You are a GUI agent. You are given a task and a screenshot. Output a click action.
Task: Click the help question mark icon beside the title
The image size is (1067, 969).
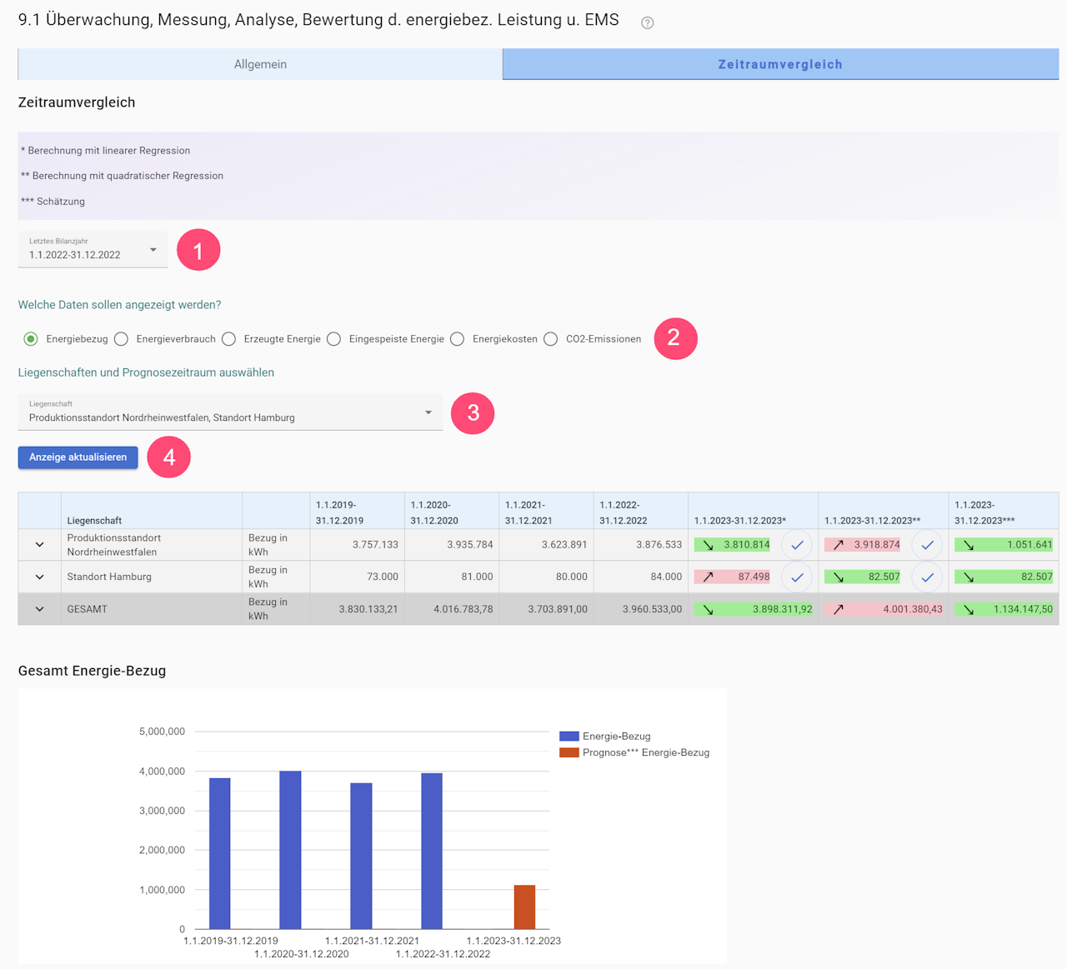647,22
